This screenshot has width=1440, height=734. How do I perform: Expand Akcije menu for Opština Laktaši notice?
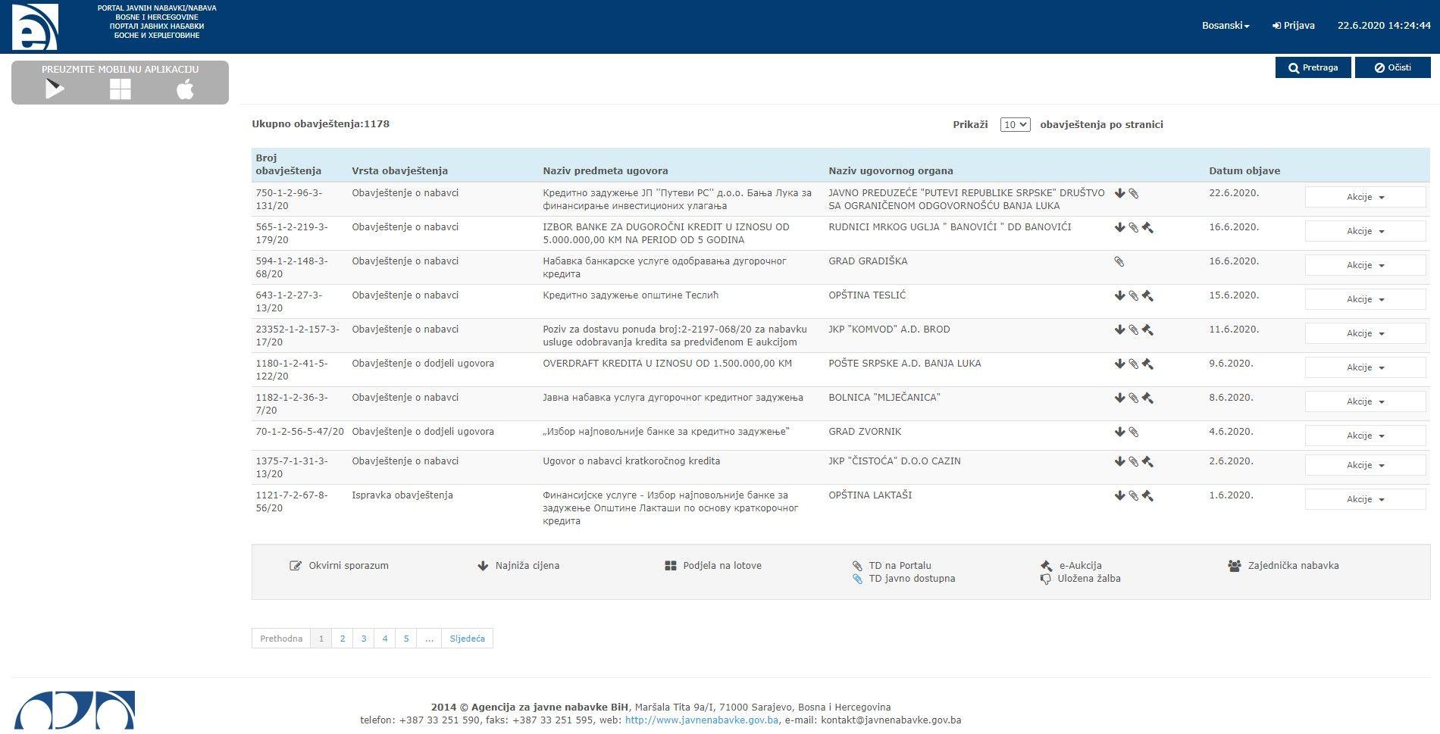[x=1365, y=499]
